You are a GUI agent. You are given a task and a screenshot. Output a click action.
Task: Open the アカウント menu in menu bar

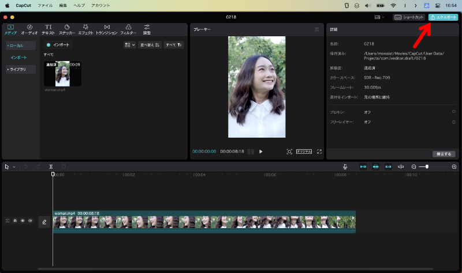click(100, 5)
